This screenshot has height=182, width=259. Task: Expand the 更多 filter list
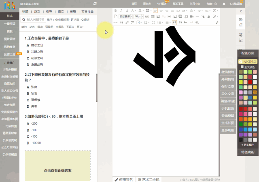80,27
